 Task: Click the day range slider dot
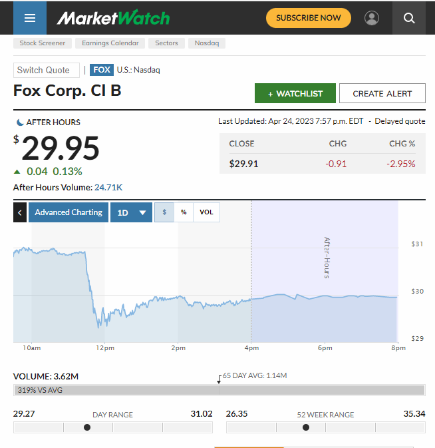[x=87, y=427]
